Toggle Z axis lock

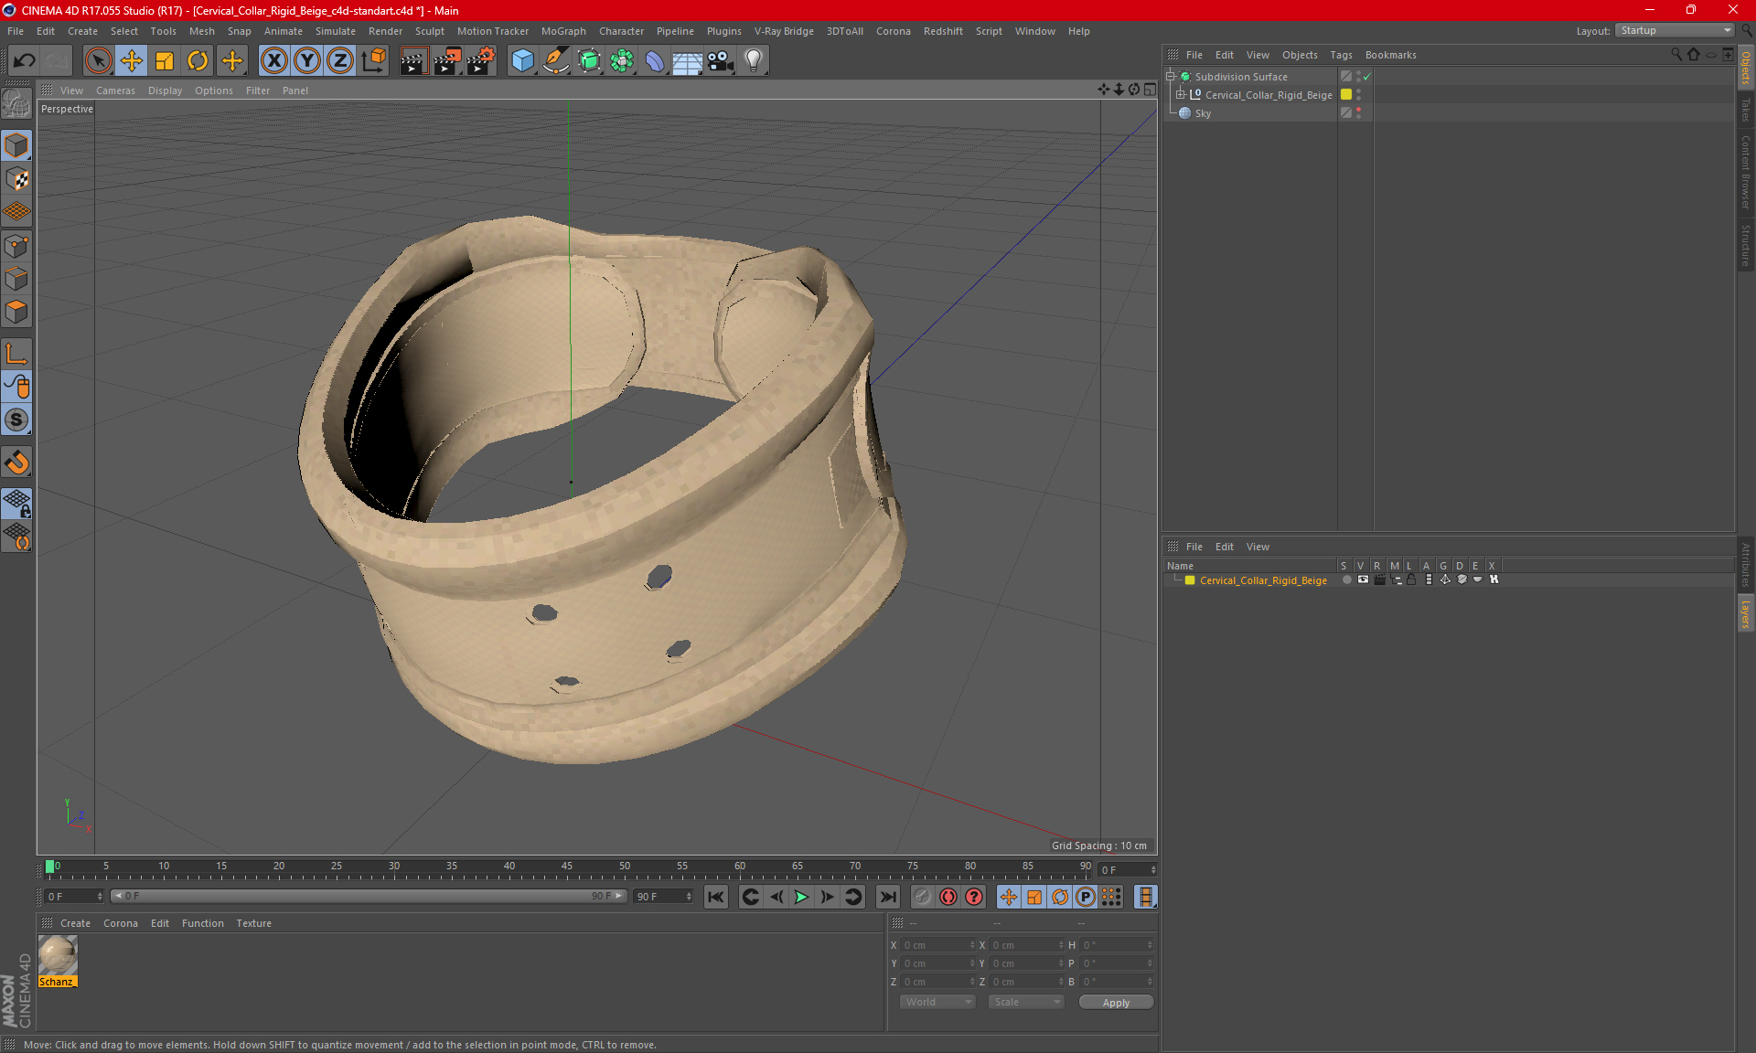(x=340, y=60)
